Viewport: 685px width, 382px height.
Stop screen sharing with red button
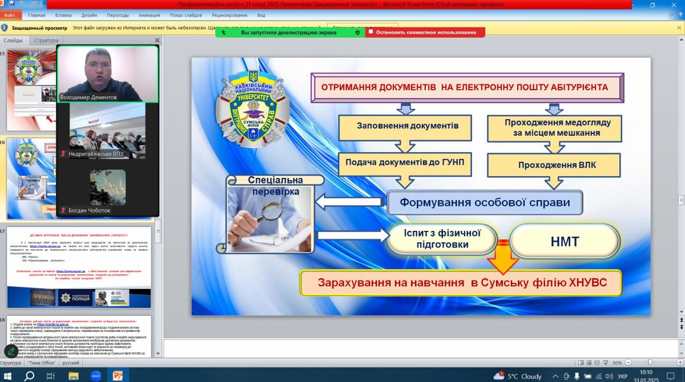pyautogui.click(x=425, y=32)
